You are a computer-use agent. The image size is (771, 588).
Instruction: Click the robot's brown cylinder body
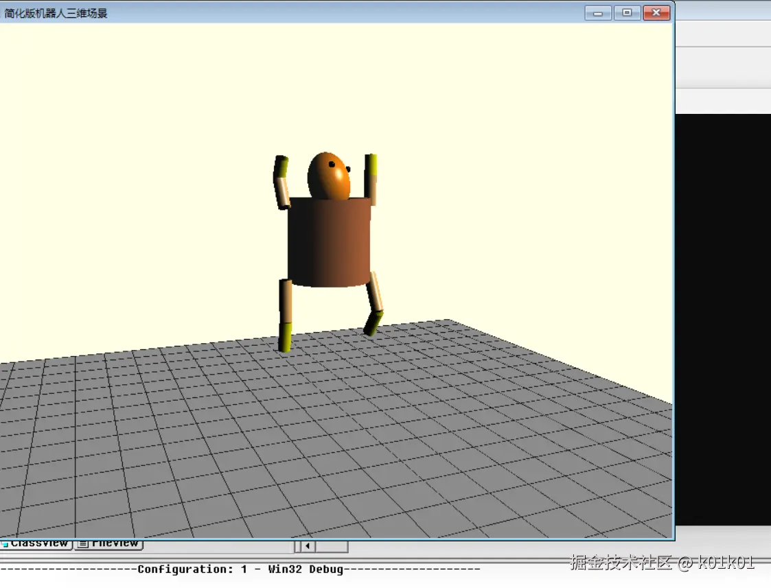tap(329, 242)
